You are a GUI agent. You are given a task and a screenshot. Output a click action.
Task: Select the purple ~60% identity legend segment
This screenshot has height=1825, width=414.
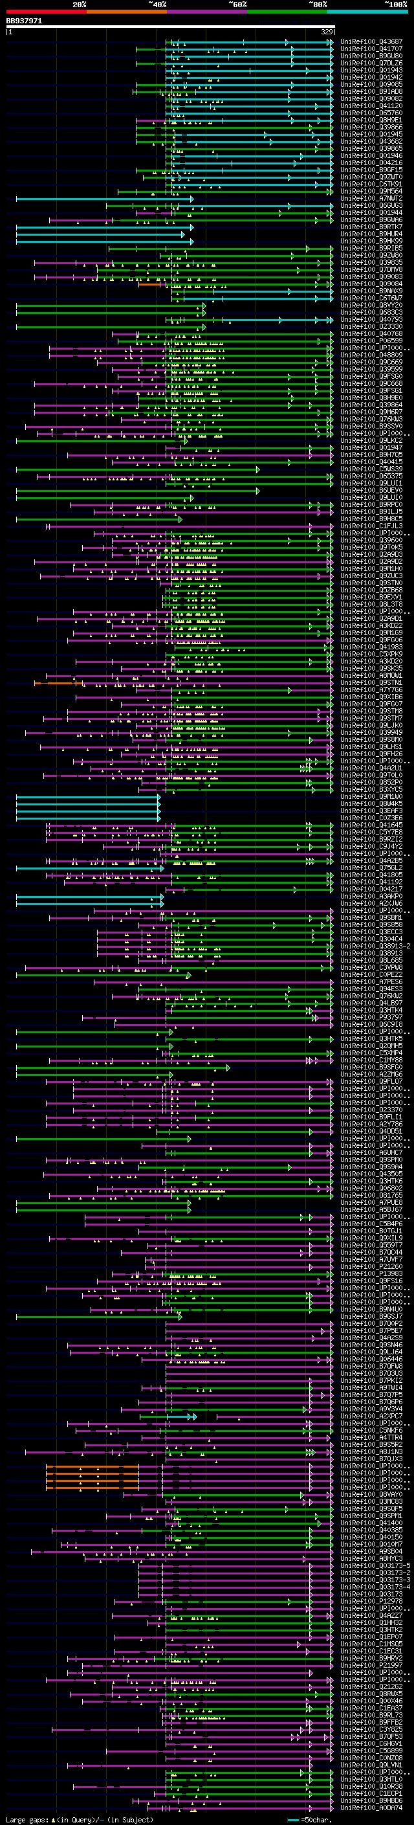click(208, 12)
